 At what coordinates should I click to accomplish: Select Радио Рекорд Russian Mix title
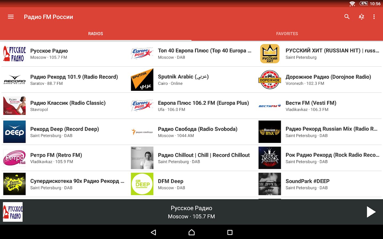[331, 129]
